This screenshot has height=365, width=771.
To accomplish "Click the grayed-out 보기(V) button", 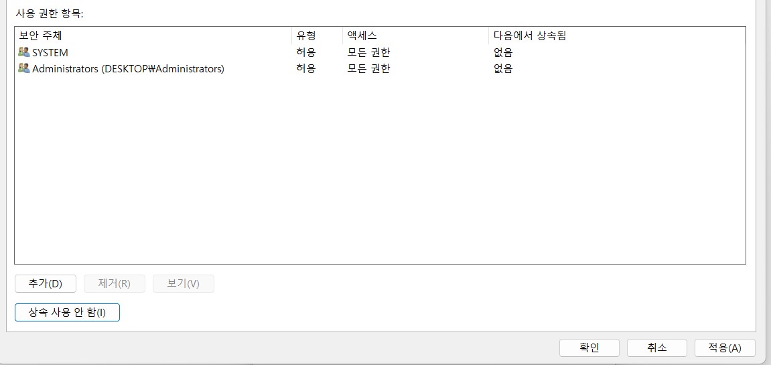I will tap(184, 284).
